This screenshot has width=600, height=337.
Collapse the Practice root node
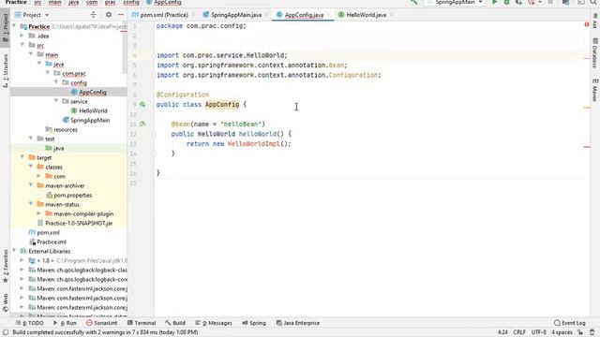click(14, 26)
